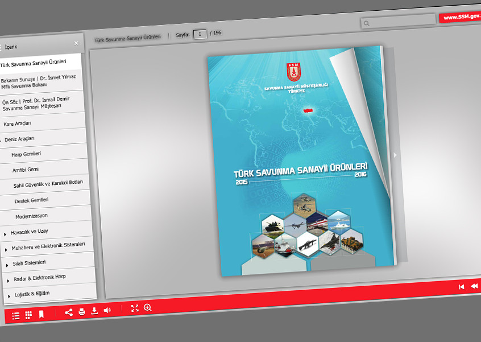Click the Türk Savunma Sanayii Ürünleri title in header
Screen dimensions: 481x342
[x=127, y=38]
